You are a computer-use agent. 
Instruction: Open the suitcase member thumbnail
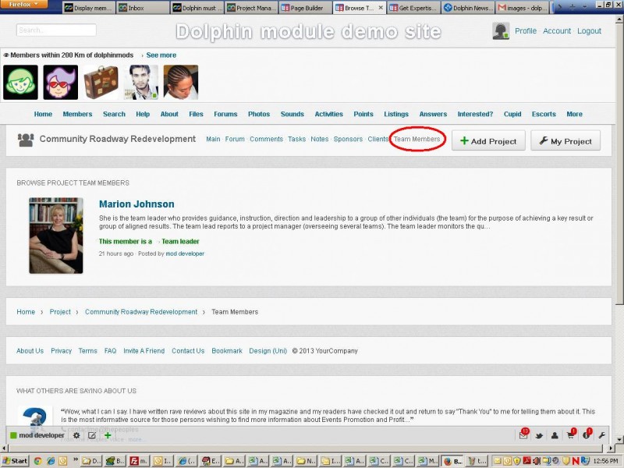pos(101,82)
